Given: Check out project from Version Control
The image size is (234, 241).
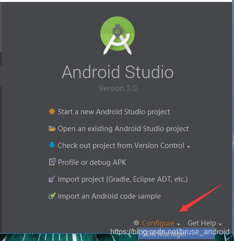Looking at the screenshot, I should pyautogui.click(x=121, y=146).
